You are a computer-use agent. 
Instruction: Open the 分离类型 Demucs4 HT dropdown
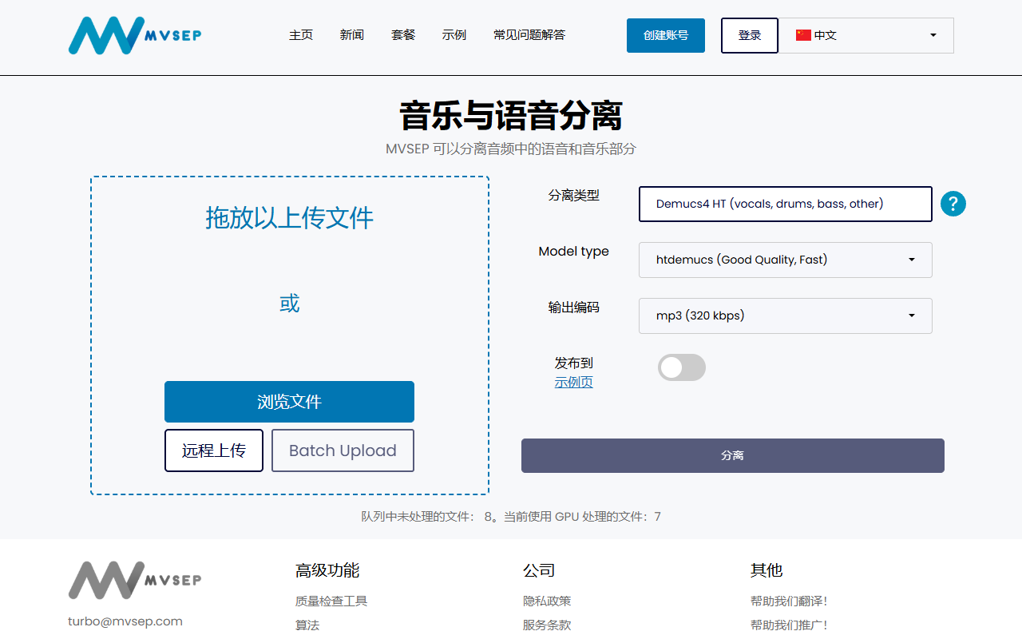click(786, 204)
